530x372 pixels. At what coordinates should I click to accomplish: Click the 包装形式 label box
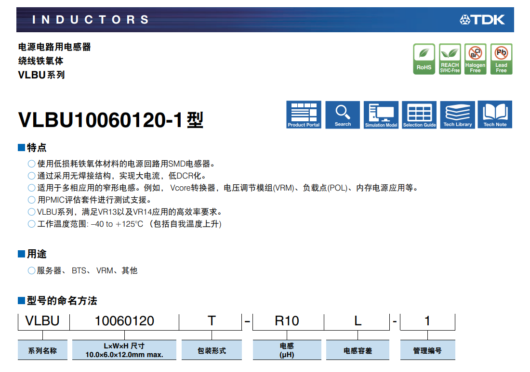pos(212,350)
